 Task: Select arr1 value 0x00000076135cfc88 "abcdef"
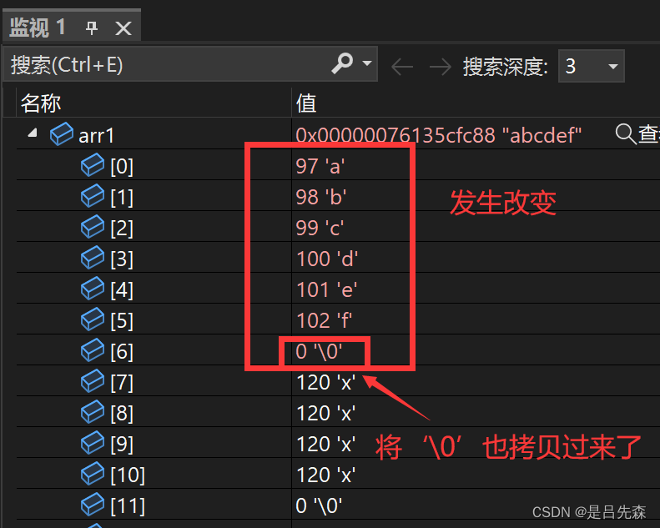click(438, 135)
